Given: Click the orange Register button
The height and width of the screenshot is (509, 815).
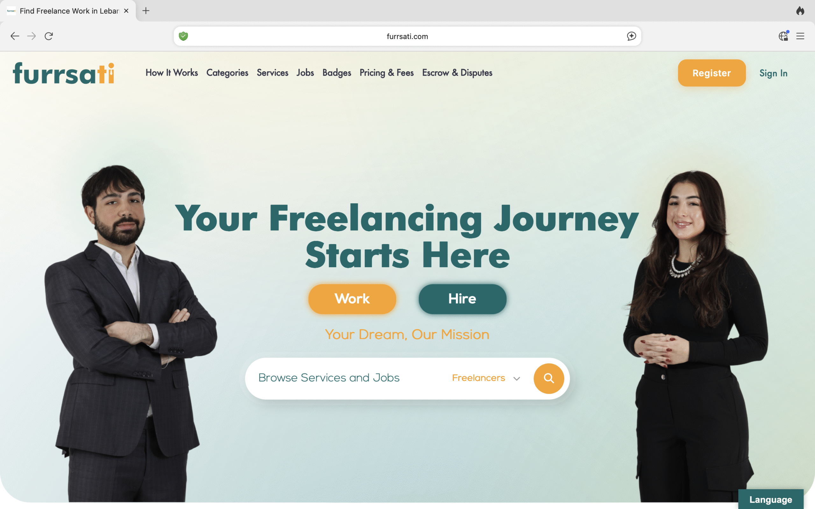Looking at the screenshot, I should [712, 73].
